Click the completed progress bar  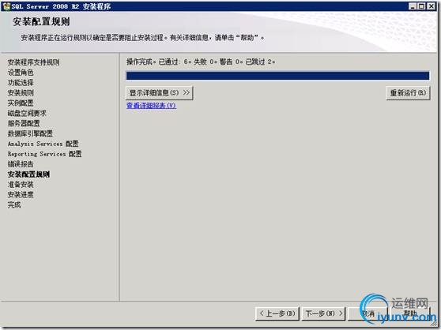[x=277, y=76]
